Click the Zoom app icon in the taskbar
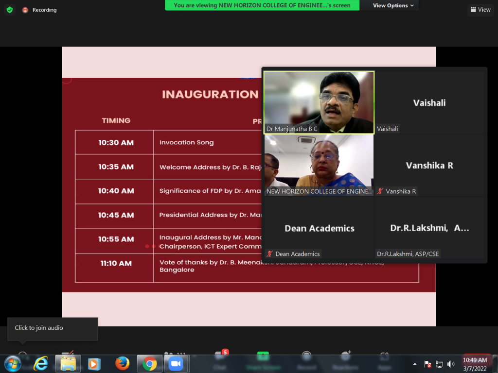 [x=176, y=363]
